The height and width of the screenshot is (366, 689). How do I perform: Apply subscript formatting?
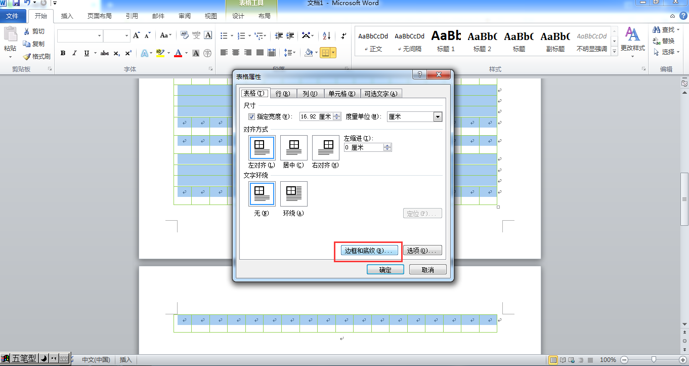116,53
